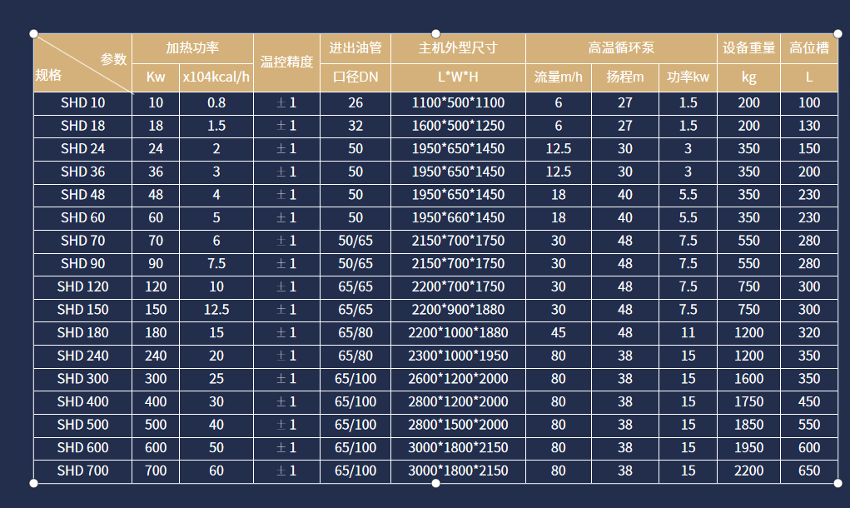Select the SHD 10 row label
Screen dimensions: 850x508
pyautogui.click(x=81, y=102)
